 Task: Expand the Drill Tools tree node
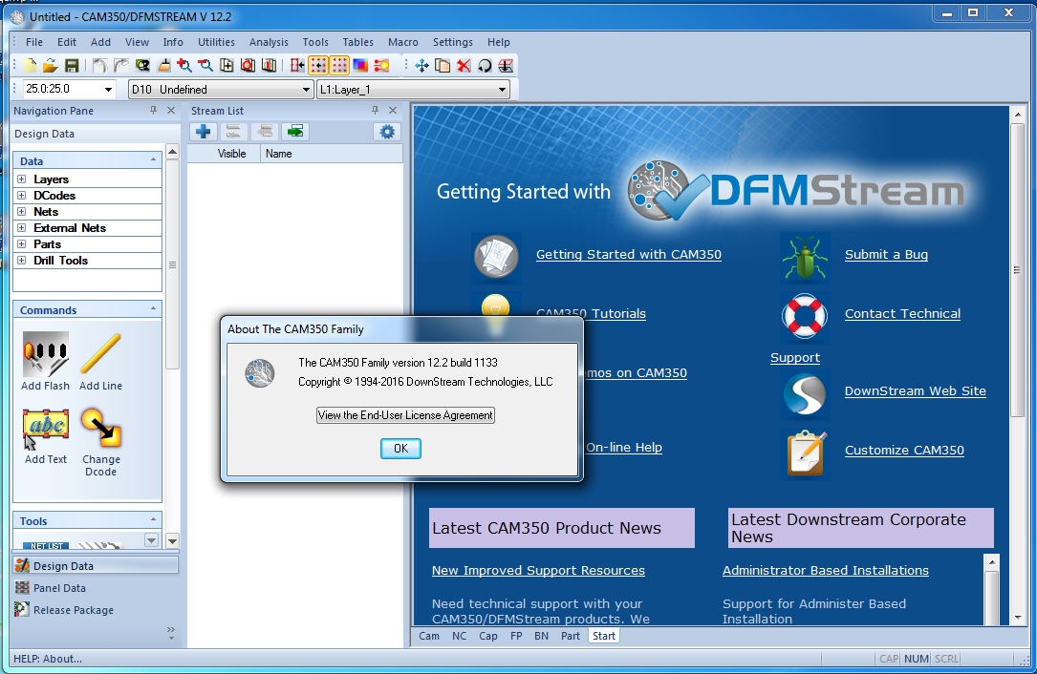click(x=22, y=261)
